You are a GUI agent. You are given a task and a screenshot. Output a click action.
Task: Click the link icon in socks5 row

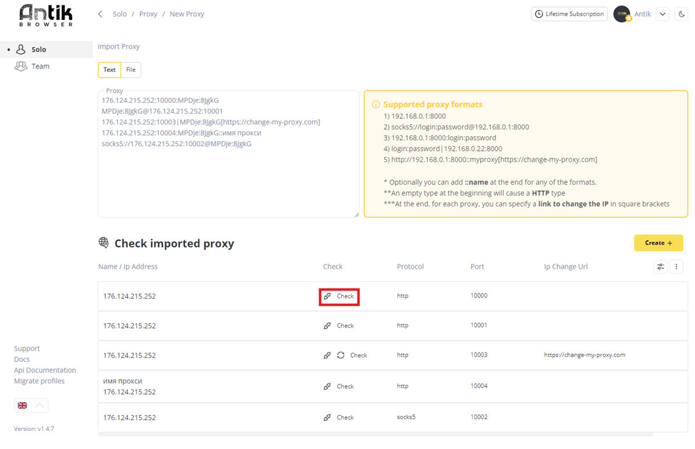327,417
